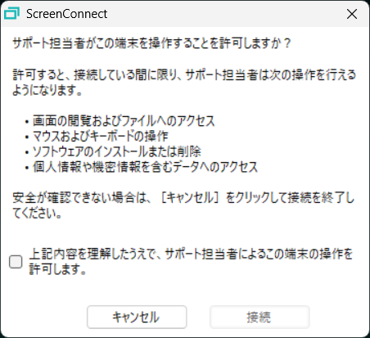Viewport: 370px width, 338px height.
Task: Click the ScreenConnect title text
Action: 67,14
